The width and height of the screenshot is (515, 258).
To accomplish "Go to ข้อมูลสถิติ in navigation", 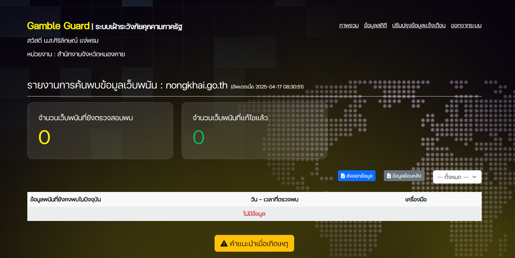I will coord(375,26).
